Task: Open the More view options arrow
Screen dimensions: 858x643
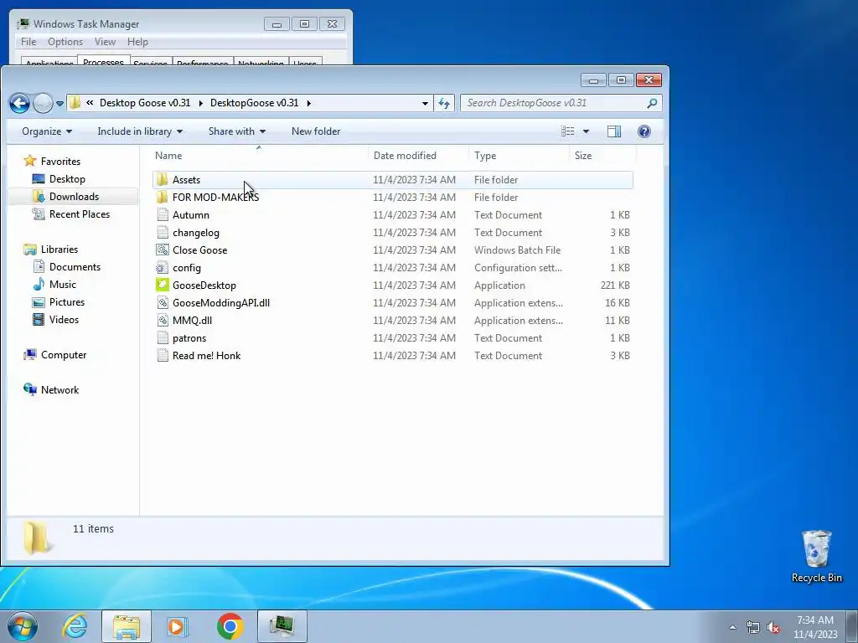Action: 586,131
